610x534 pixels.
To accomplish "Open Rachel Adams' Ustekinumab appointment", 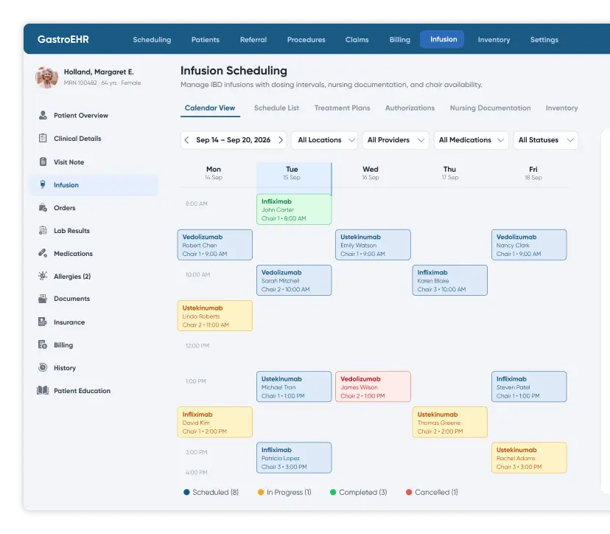I will coord(529,458).
